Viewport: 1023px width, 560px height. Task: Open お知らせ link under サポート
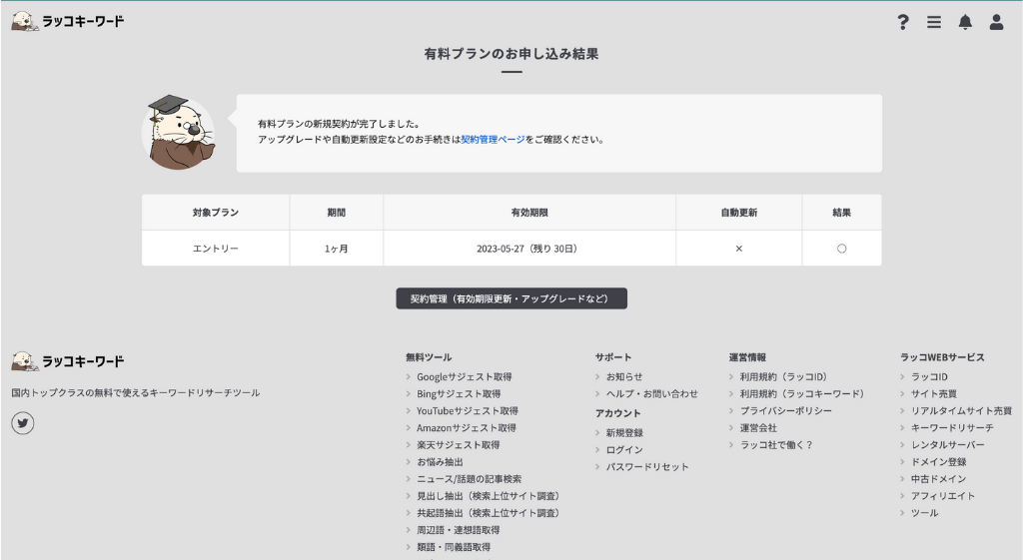(624, 376)
